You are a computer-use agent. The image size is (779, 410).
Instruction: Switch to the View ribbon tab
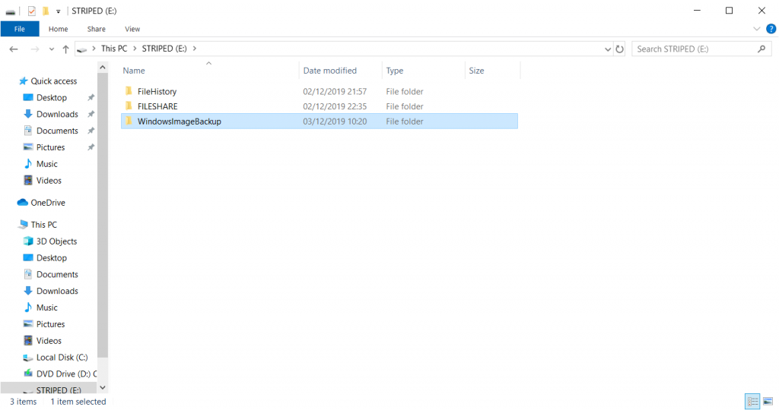tap(132, 29)
